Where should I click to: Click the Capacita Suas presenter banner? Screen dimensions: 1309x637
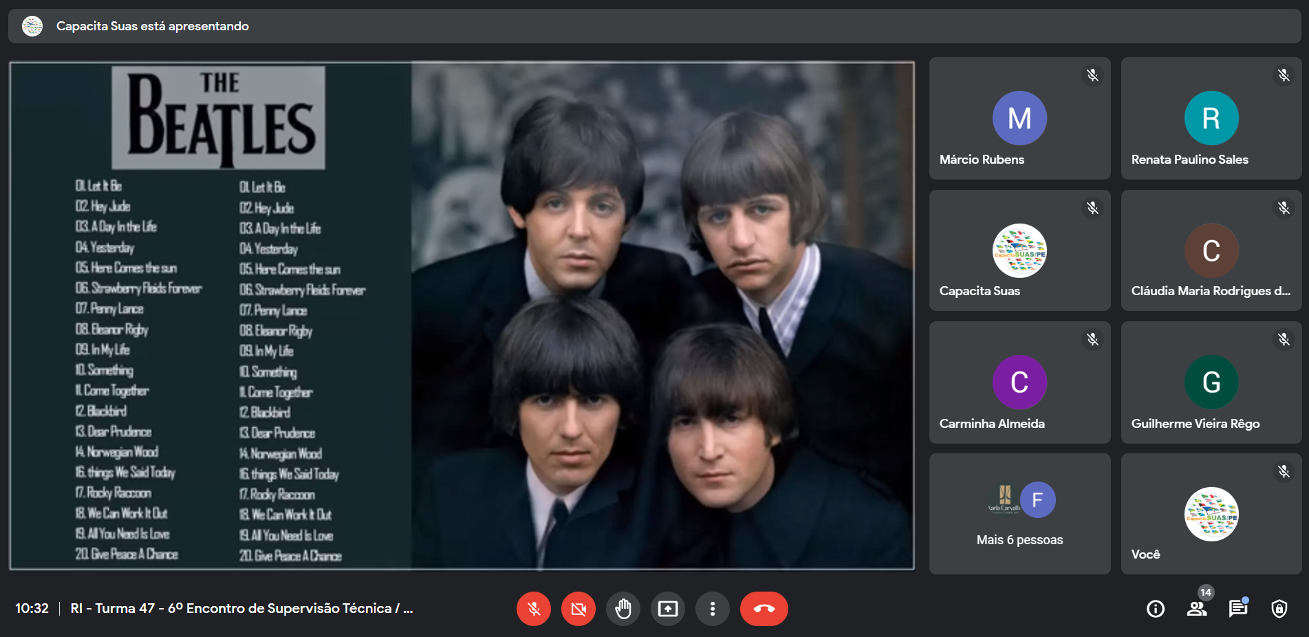point(153,26)
